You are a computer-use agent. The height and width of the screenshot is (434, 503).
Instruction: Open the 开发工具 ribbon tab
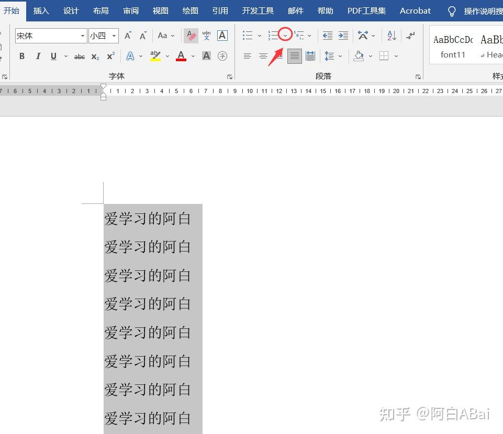(x=258, y=10)
